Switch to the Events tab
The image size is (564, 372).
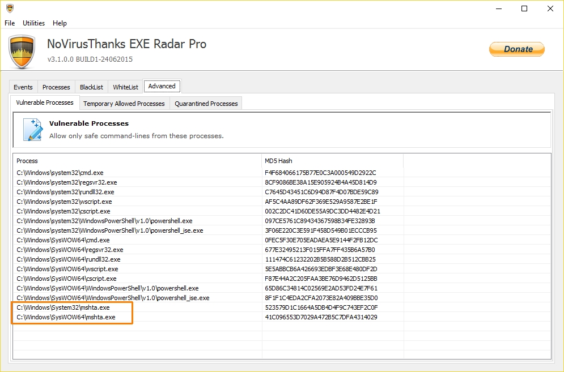(23, 87)
